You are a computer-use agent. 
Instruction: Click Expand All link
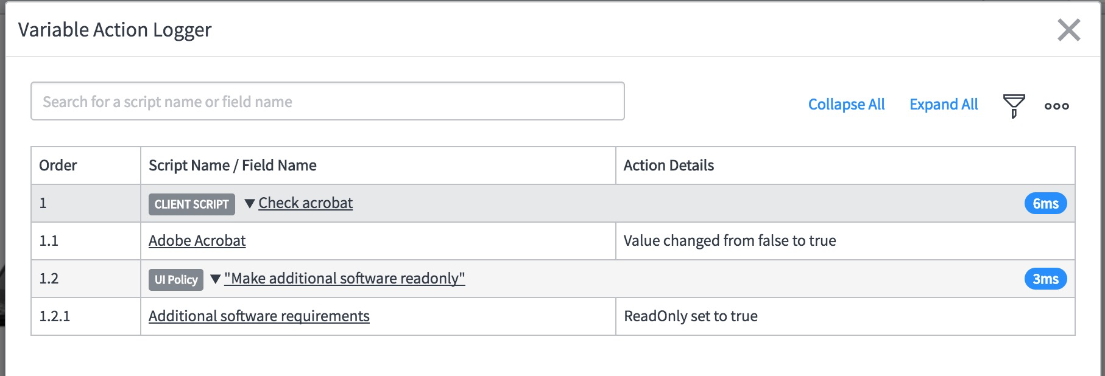click(x=944, y=105)
